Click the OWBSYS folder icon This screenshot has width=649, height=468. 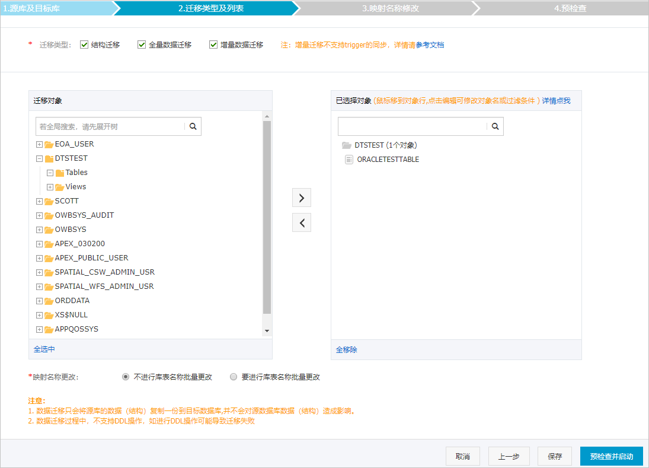[49, 230]
